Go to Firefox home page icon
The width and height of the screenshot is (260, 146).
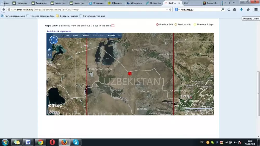tap(248, 10)
